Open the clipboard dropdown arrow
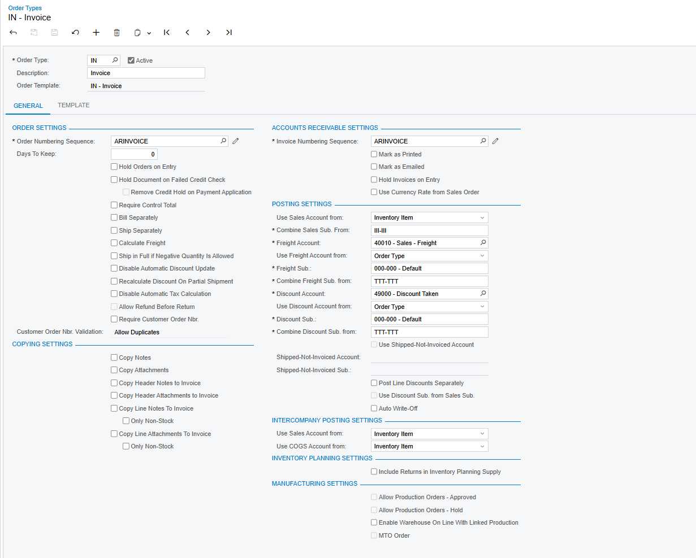Image resolution: width=696 pixels, height=558 pixels. coord(149,33)
